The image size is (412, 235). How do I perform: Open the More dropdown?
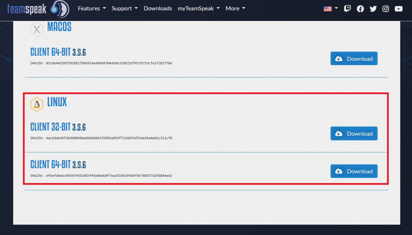point(235,8)
